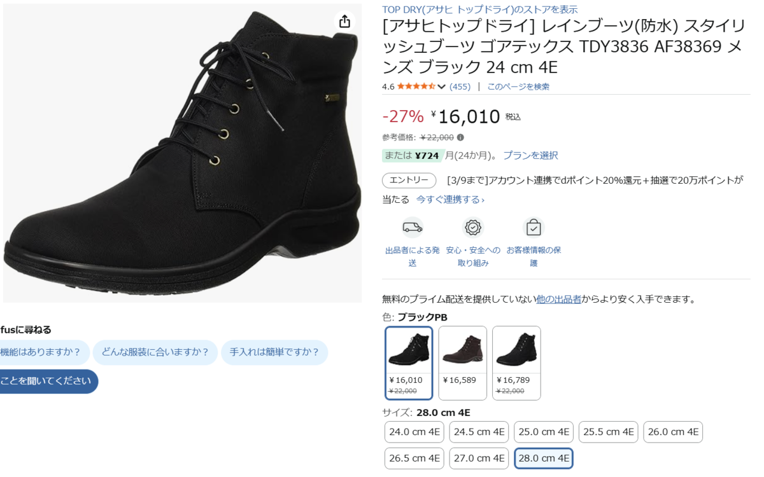764x477 pixels.
Task: Select the 27.0 cm 4E size
Action: click(479, 458)
